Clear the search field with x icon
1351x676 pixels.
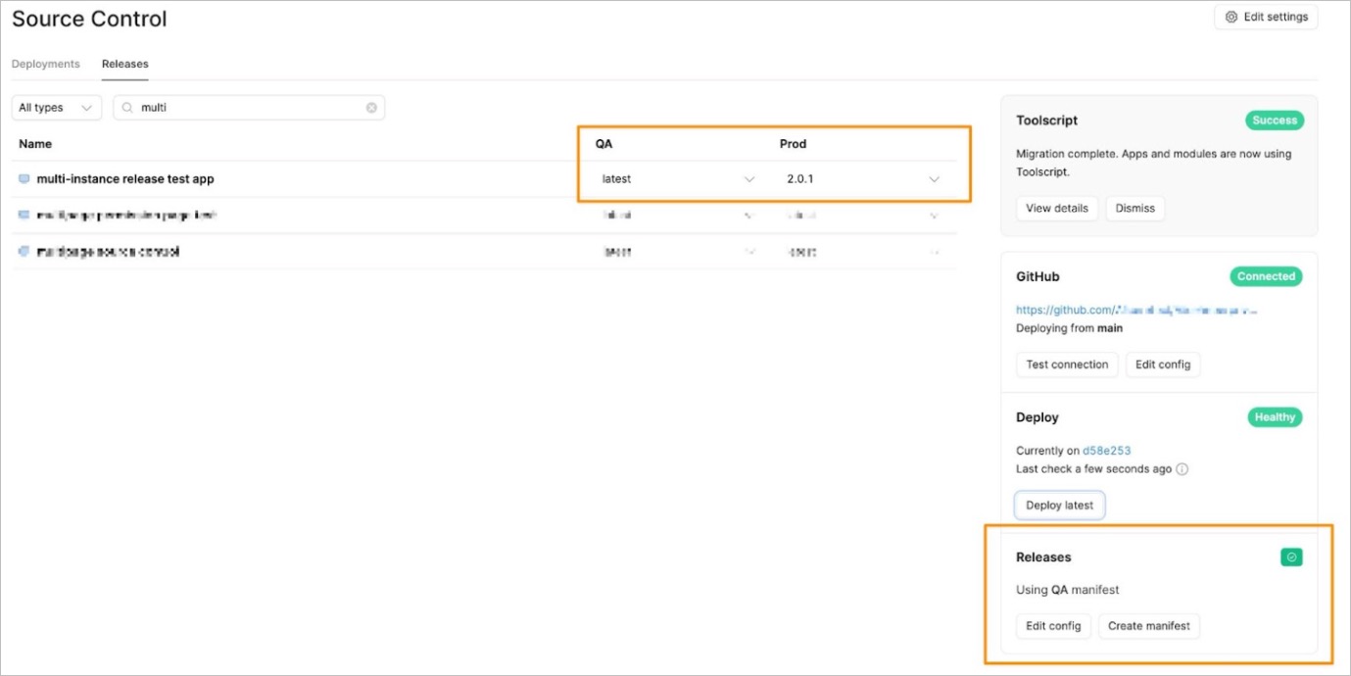click(371, 108)
